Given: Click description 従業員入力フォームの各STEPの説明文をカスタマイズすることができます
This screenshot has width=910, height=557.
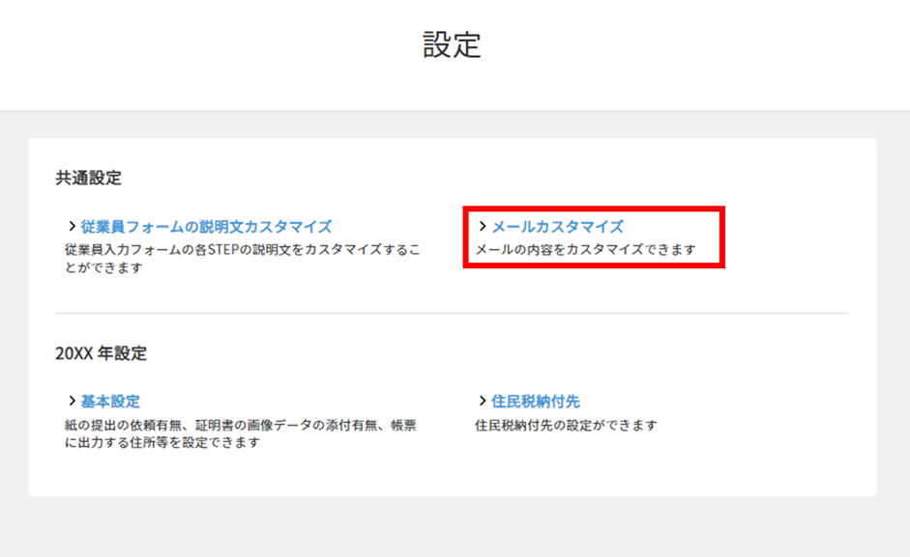Looking at the screenshot, I should pyautogui.click(x=242, y=259).
